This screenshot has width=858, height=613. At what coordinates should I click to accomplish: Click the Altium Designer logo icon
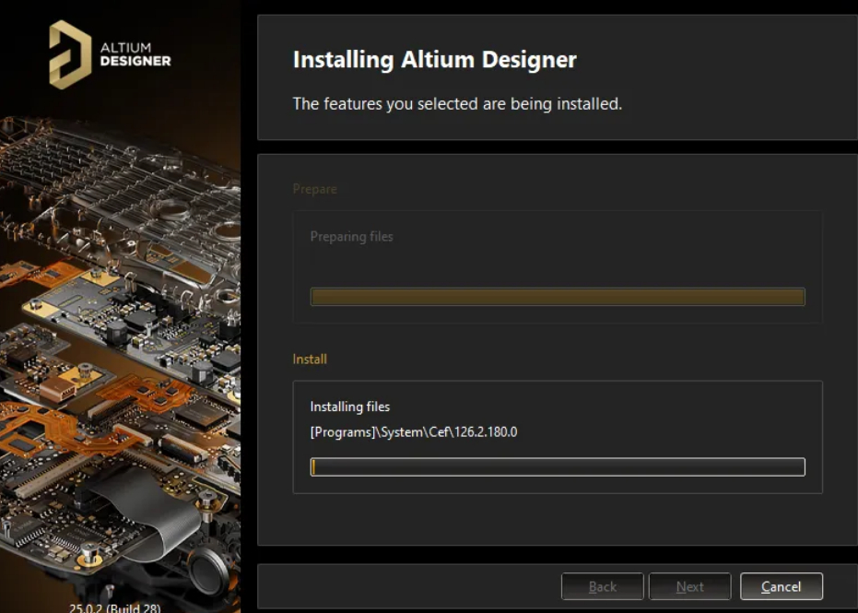click(70, 54)
